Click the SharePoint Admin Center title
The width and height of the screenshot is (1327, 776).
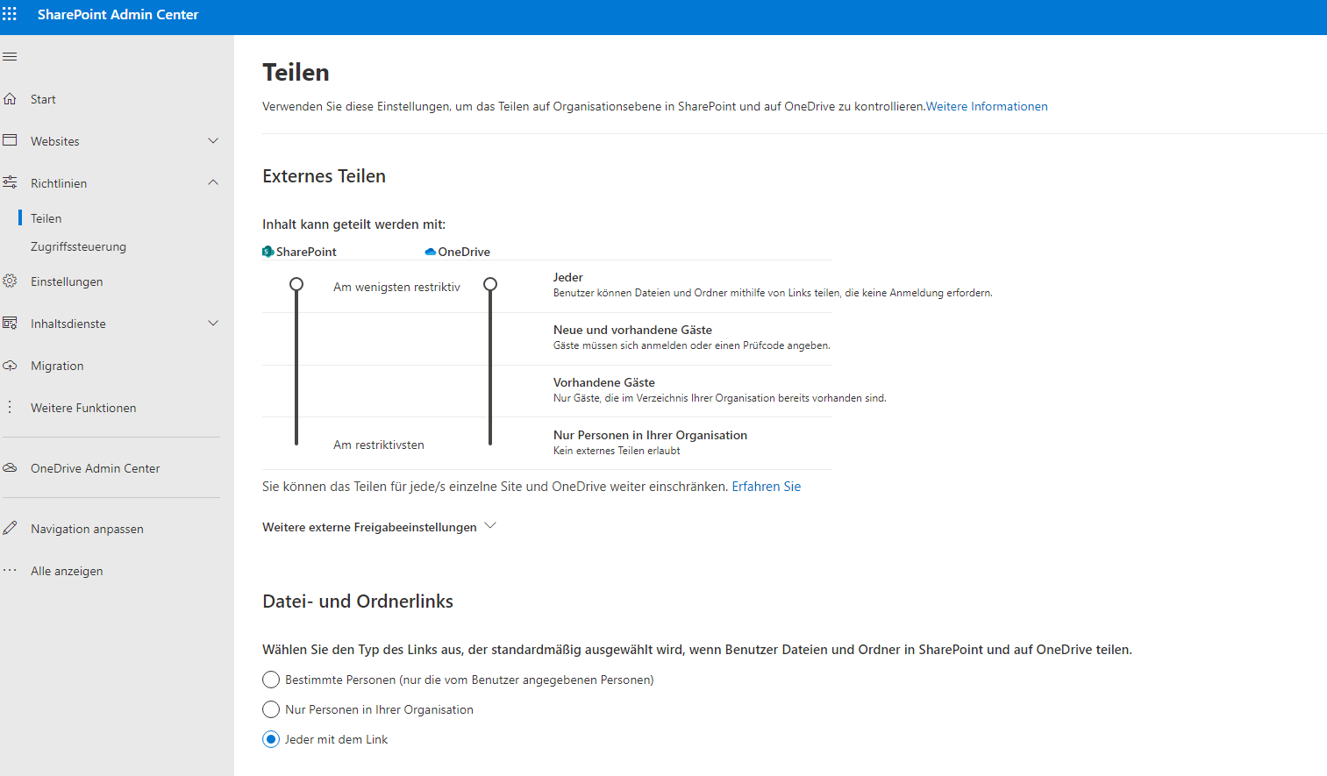click(118, 14)
